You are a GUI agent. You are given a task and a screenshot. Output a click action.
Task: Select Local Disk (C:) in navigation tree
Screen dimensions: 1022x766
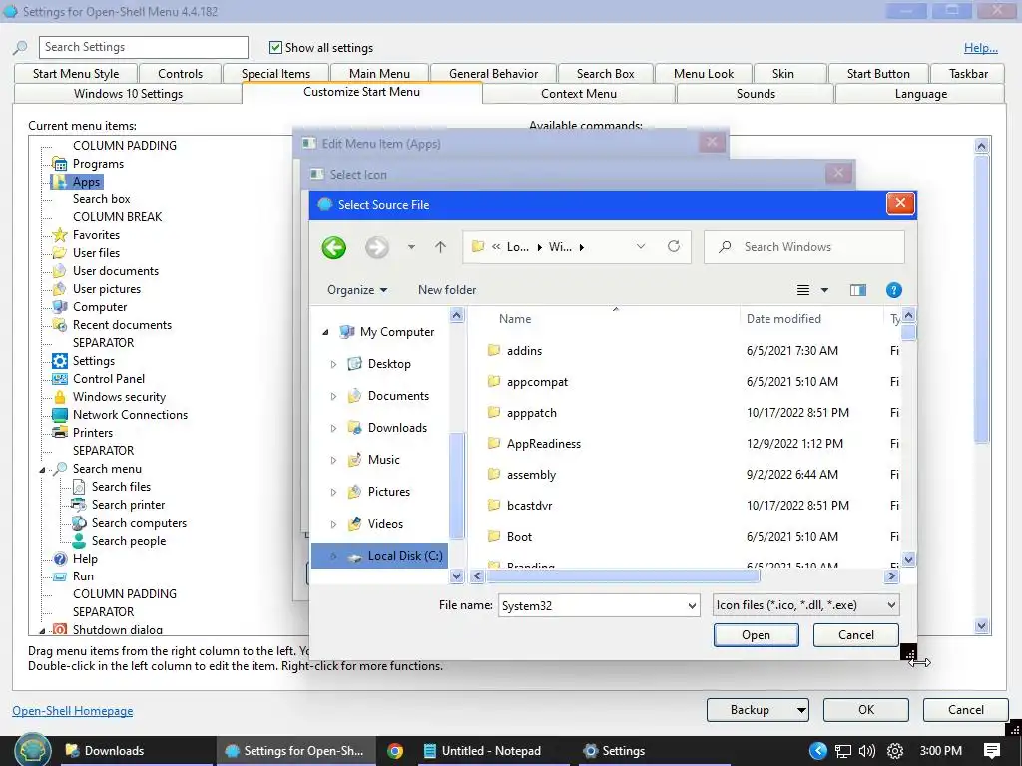click(379, 556)
